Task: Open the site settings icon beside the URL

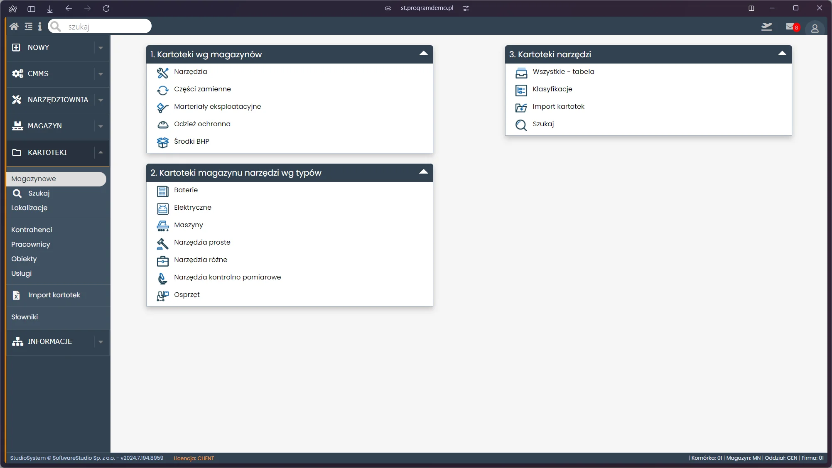Action: pos(466,8)
